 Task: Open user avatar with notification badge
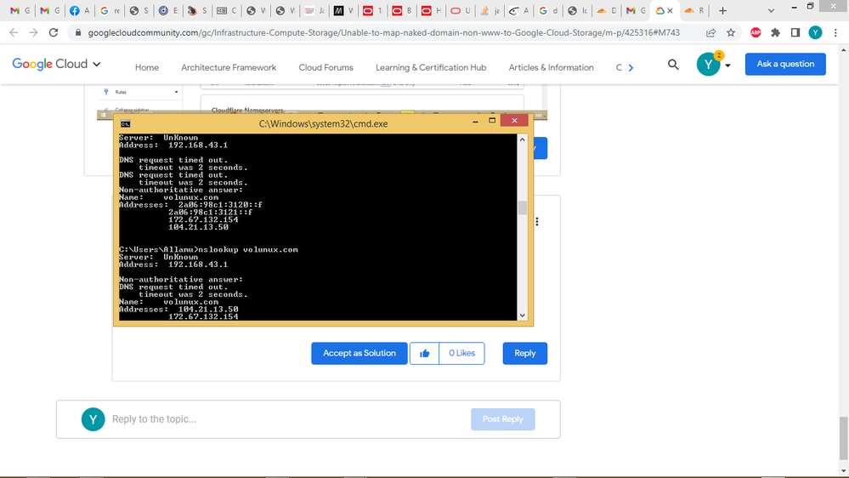708,64
